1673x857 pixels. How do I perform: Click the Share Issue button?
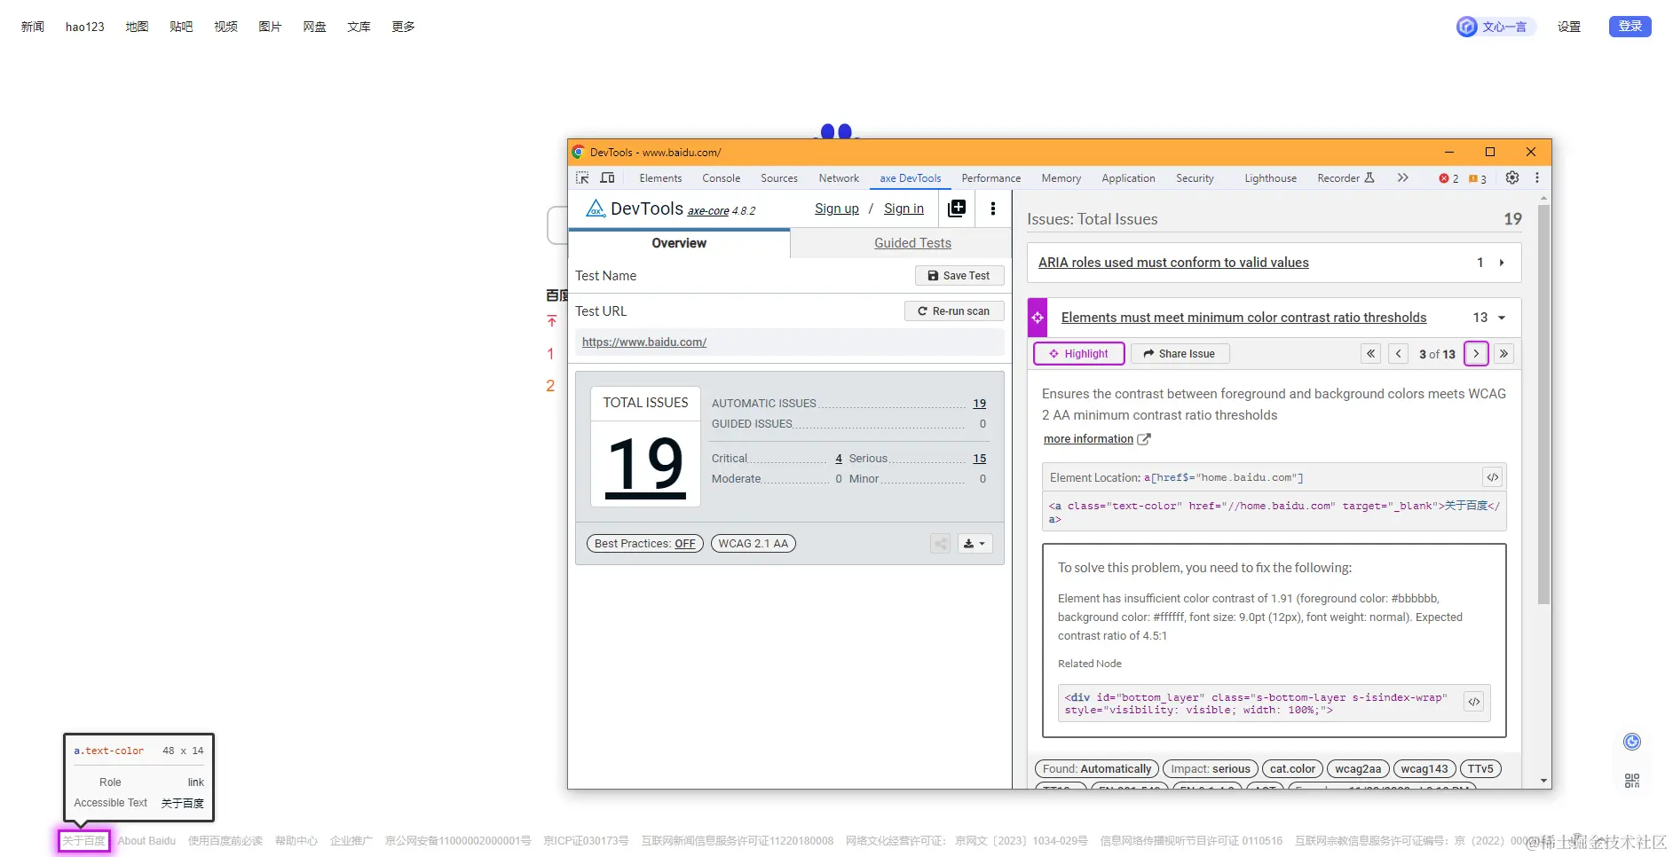pos(1180,354)
